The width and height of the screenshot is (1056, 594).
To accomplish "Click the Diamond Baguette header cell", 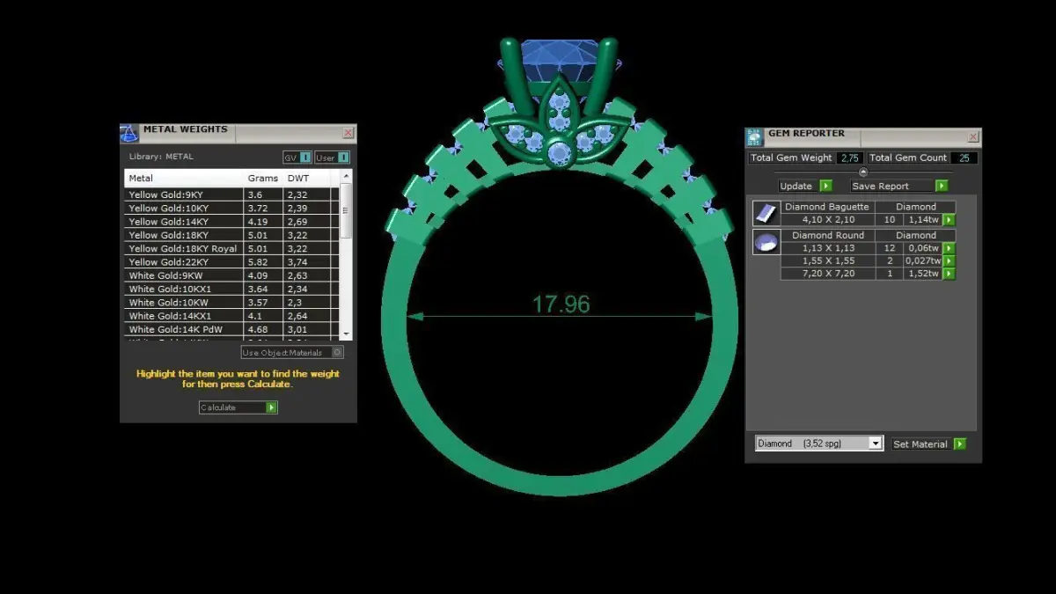I will (x=828, y=207).
